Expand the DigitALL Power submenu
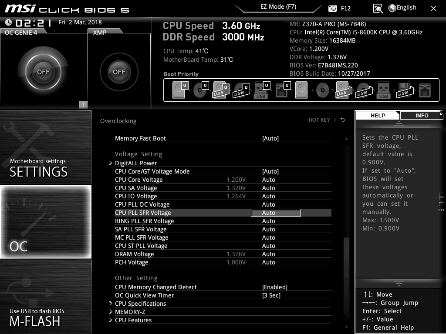 point(136,163)
